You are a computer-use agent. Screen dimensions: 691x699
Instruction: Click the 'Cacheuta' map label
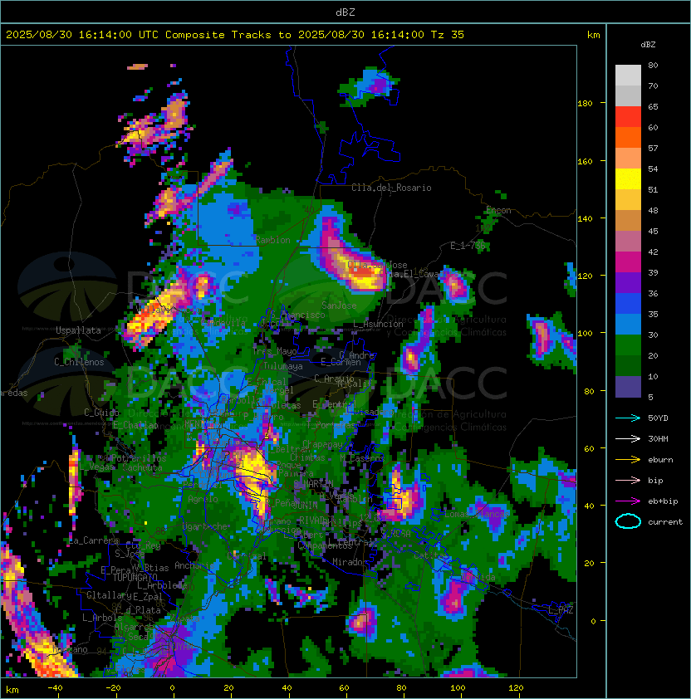click(x=142, y=467)
